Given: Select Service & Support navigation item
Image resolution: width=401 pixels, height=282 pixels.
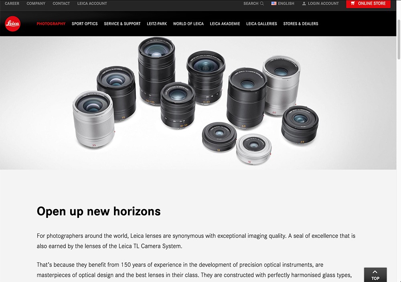Looking at the screenshot, I should click(x=122, y=24).
